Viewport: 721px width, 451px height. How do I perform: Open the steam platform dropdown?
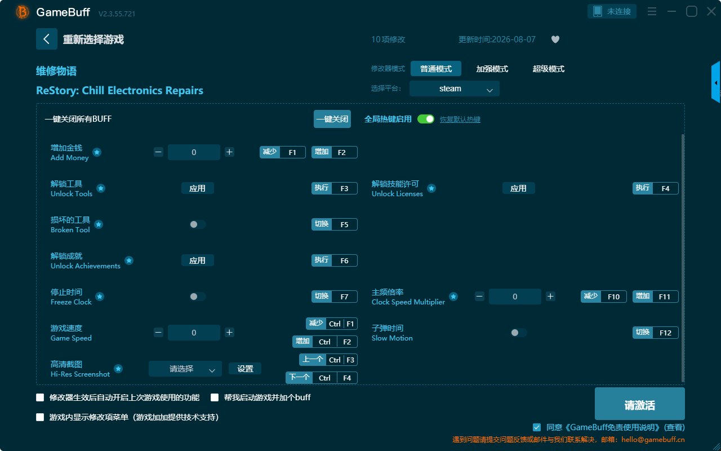coord(455,89)
